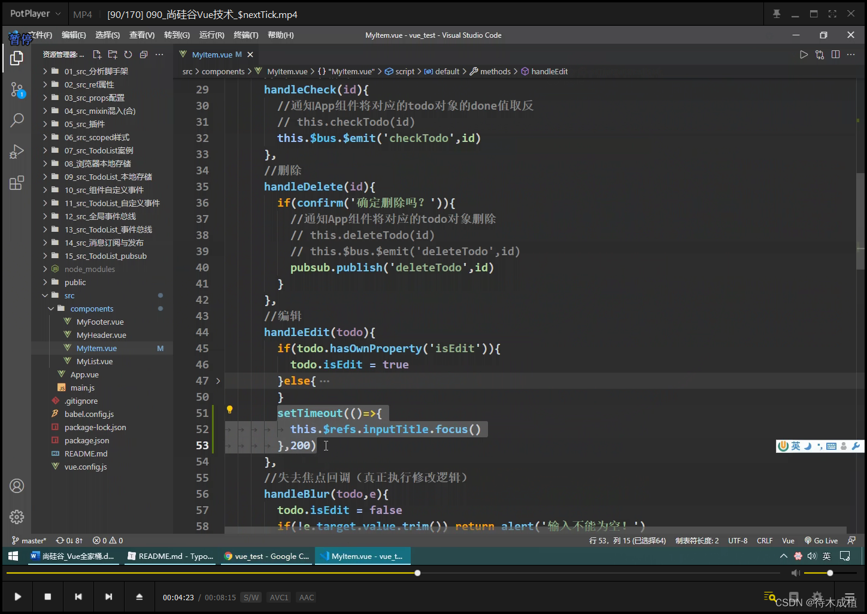867x614 pixels.
Task: Open the 查看(V) menu
Action: (142, 35)
